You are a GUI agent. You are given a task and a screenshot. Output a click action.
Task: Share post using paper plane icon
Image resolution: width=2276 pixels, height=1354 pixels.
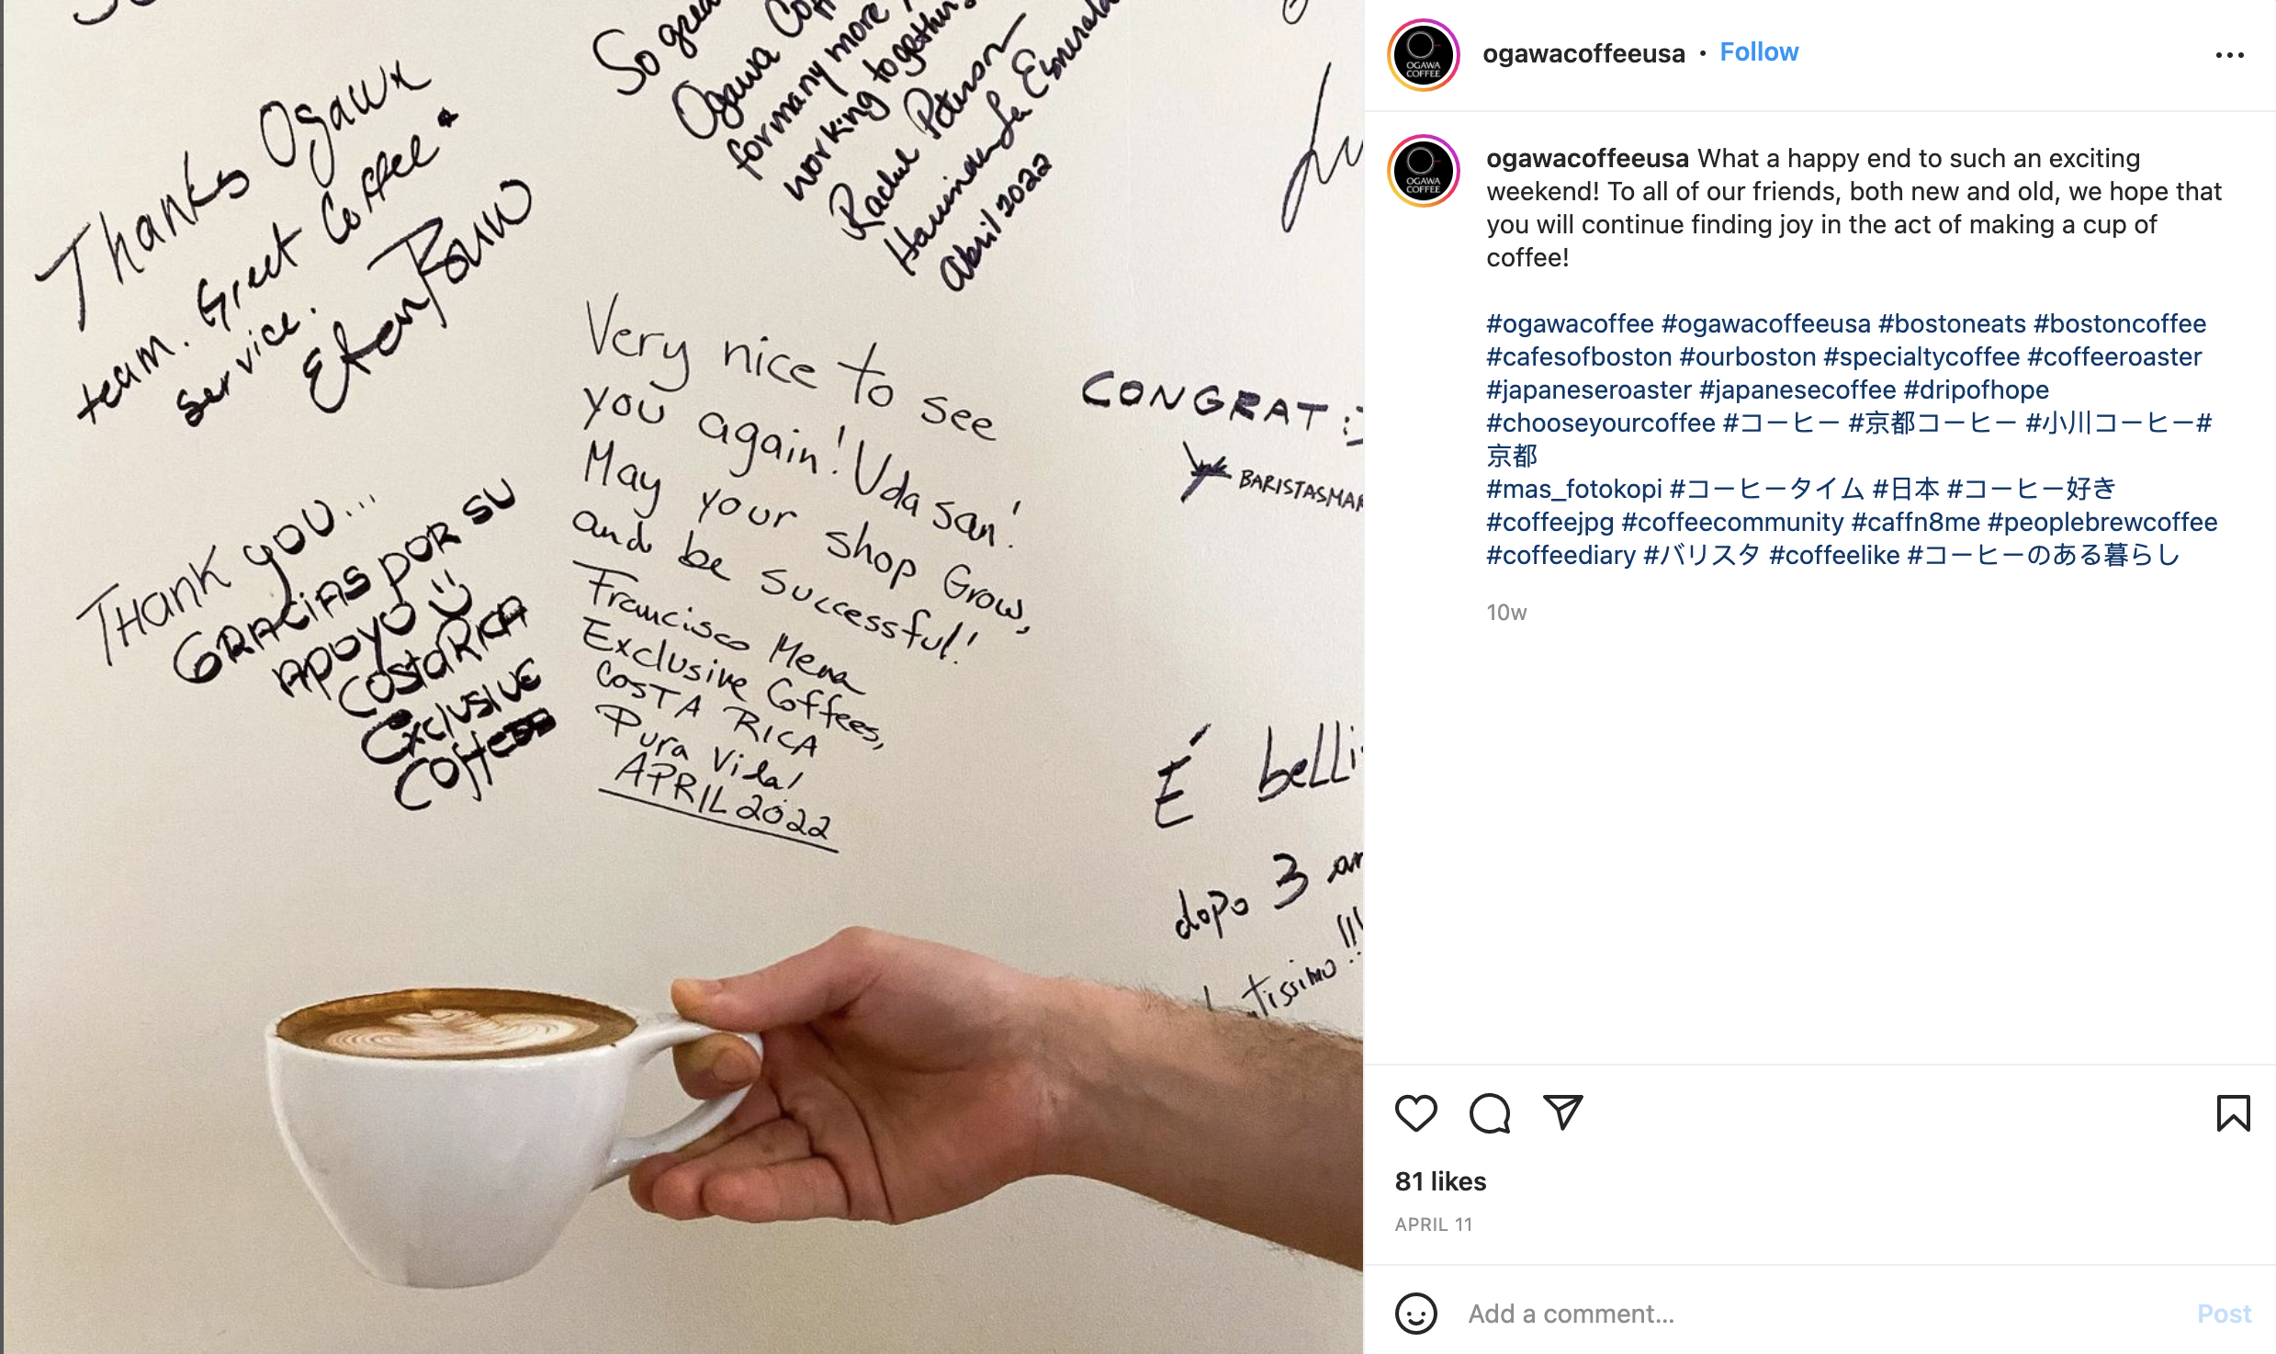click(x=1562, y=1112)
